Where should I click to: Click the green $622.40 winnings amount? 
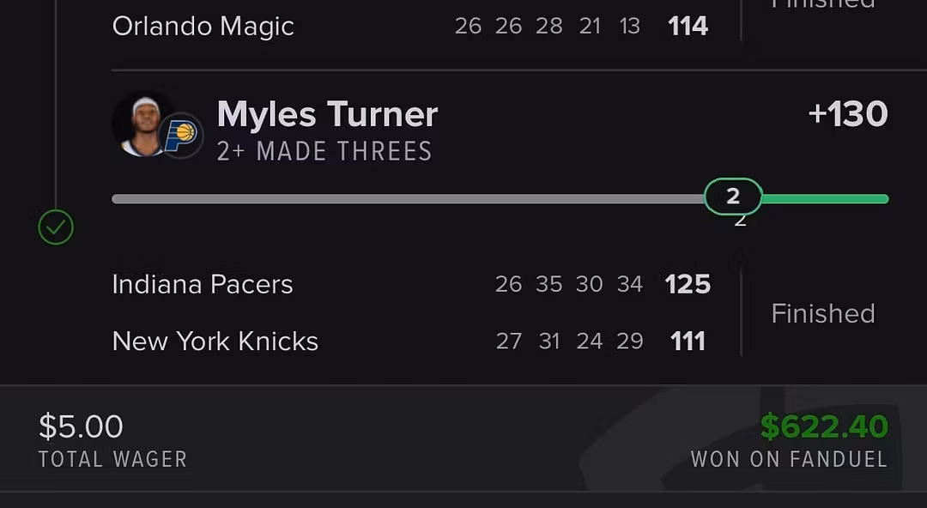coord(823,426)
